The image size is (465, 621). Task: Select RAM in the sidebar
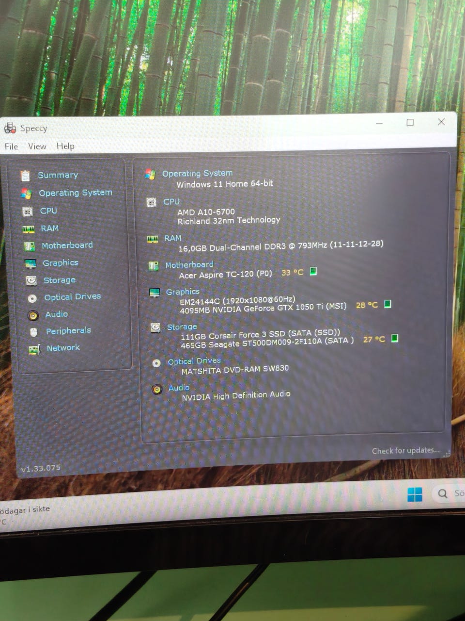point(49,228)
